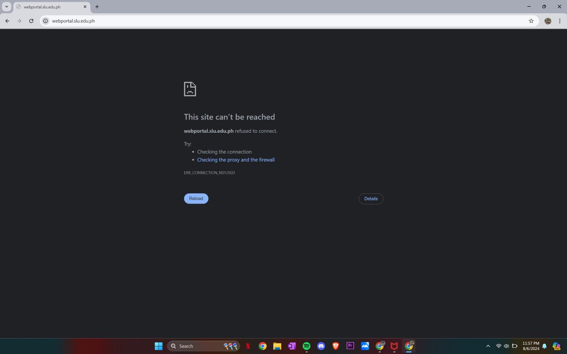Viewport: 567px width, 354px height.
Task: Open Adobe Premiere Pro from the taskbar
Action: [350, 346]
